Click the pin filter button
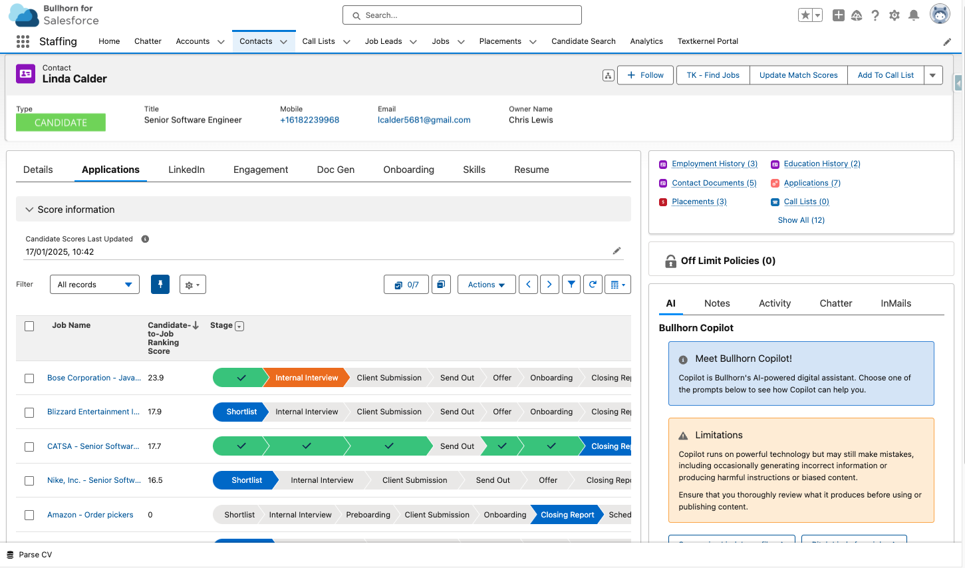This screenshot has width=965, height=568. tap(160, 285)
